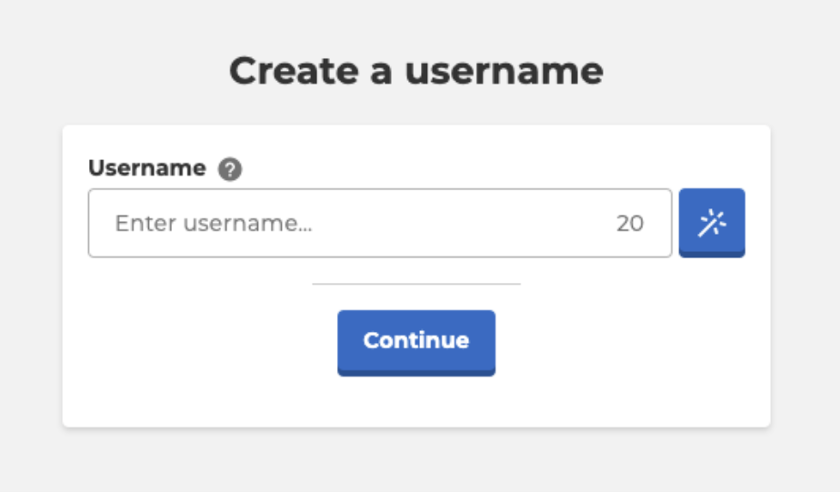The width and height of the screenshot is (840, 493).
Task: Open the Username help question mark
Action: [x=230, y=169]
